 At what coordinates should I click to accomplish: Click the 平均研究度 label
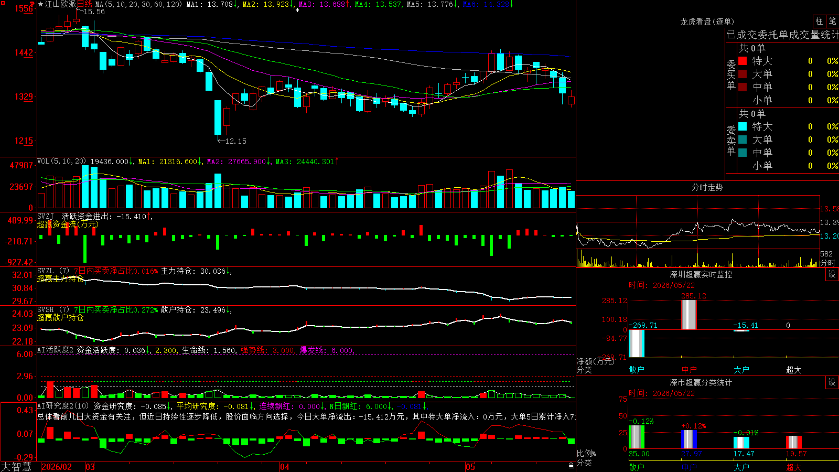(196, 406)
